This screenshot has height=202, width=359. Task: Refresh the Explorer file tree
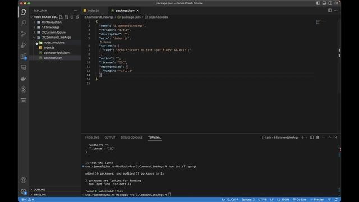72,17
